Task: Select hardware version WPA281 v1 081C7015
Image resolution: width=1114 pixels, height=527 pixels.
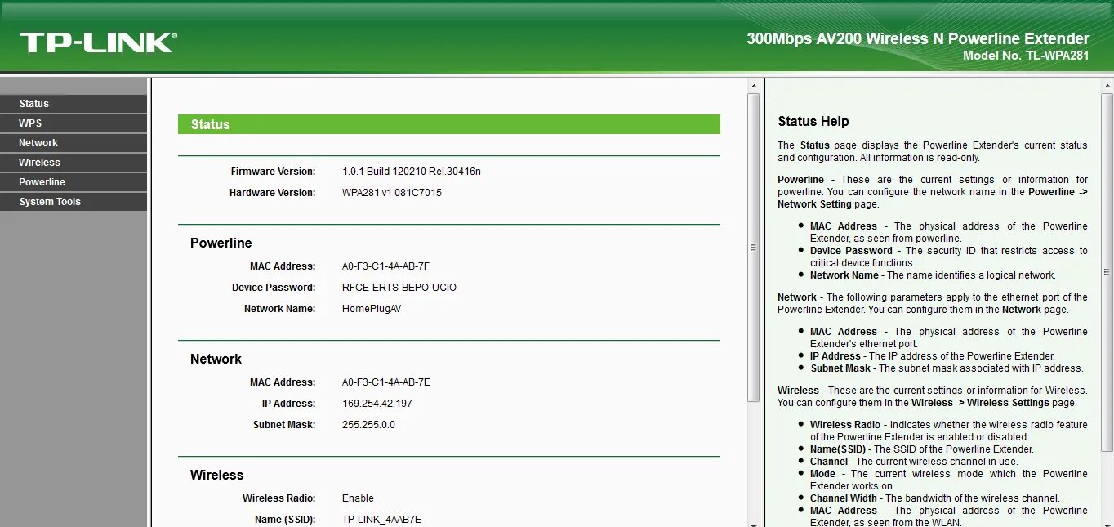Action: tap(392, 193)
